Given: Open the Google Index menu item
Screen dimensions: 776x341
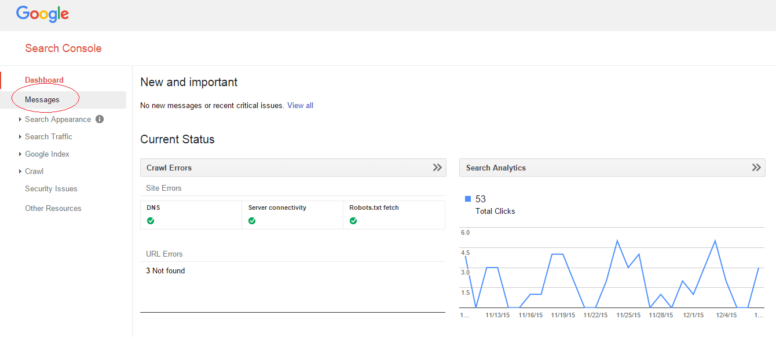Looking at the screenshot, I should [47, 154].
